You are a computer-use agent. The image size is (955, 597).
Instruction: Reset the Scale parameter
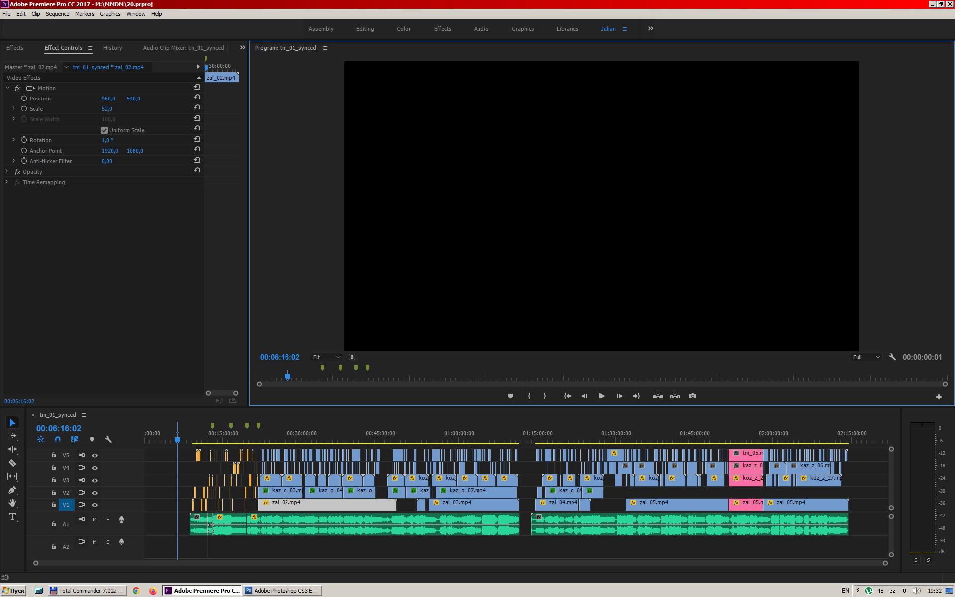[197, 108]
